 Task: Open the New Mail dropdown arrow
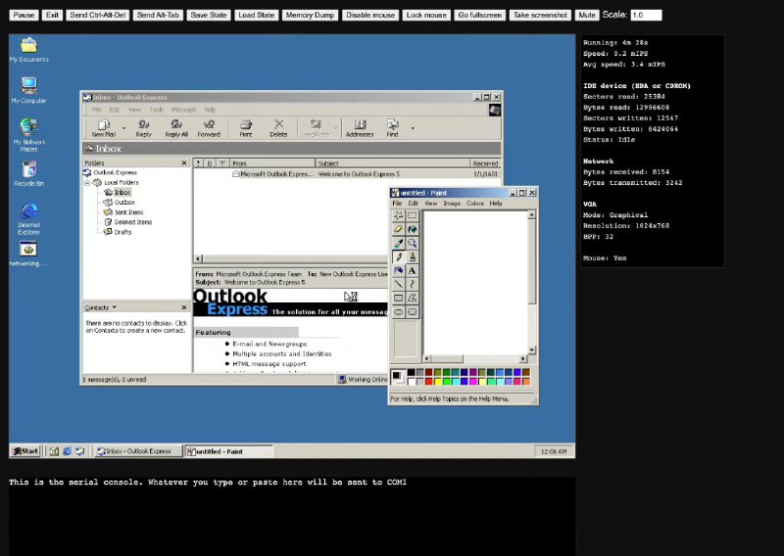point(123,128)
